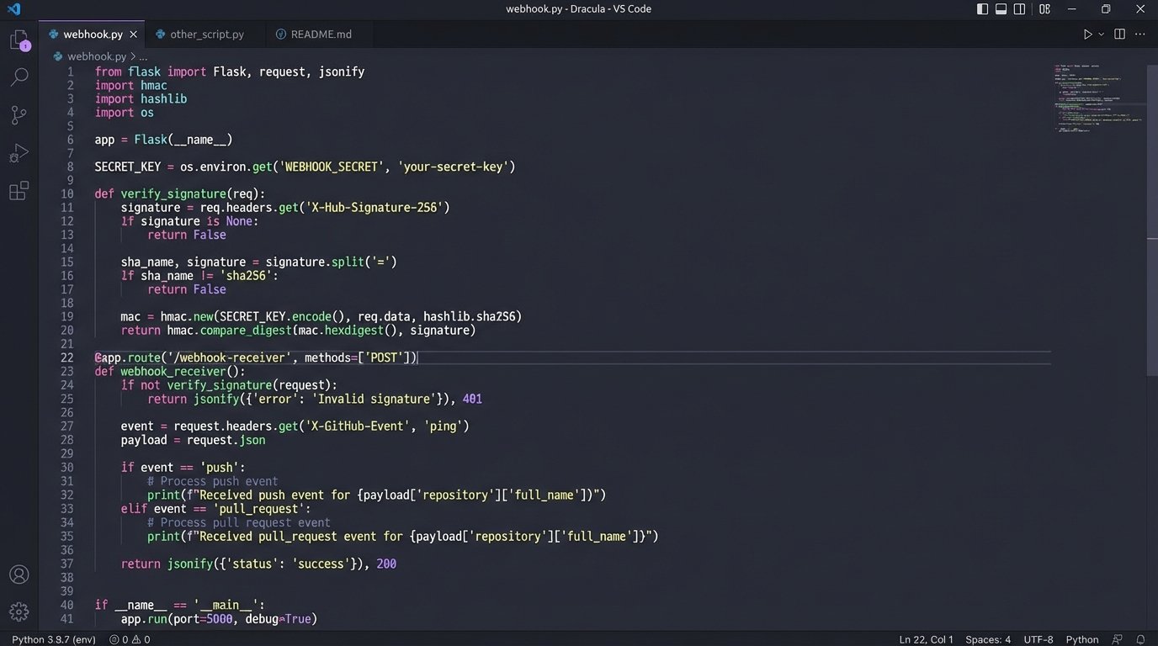1158x646 pixels.
Task: Open the Explorer view in activity bar
Action: coord(19,40)
